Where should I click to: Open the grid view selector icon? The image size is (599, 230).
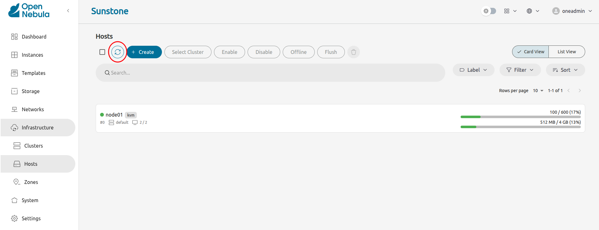coord(510,11)
